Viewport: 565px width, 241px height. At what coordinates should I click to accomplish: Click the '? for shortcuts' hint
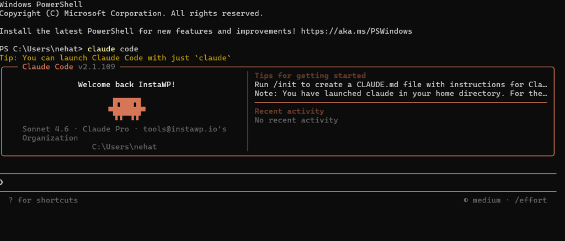[43, 200]
